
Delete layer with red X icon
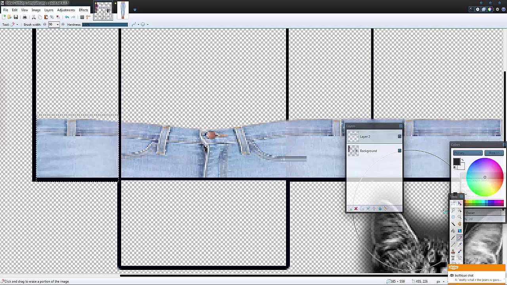click(x=356, y=209)
